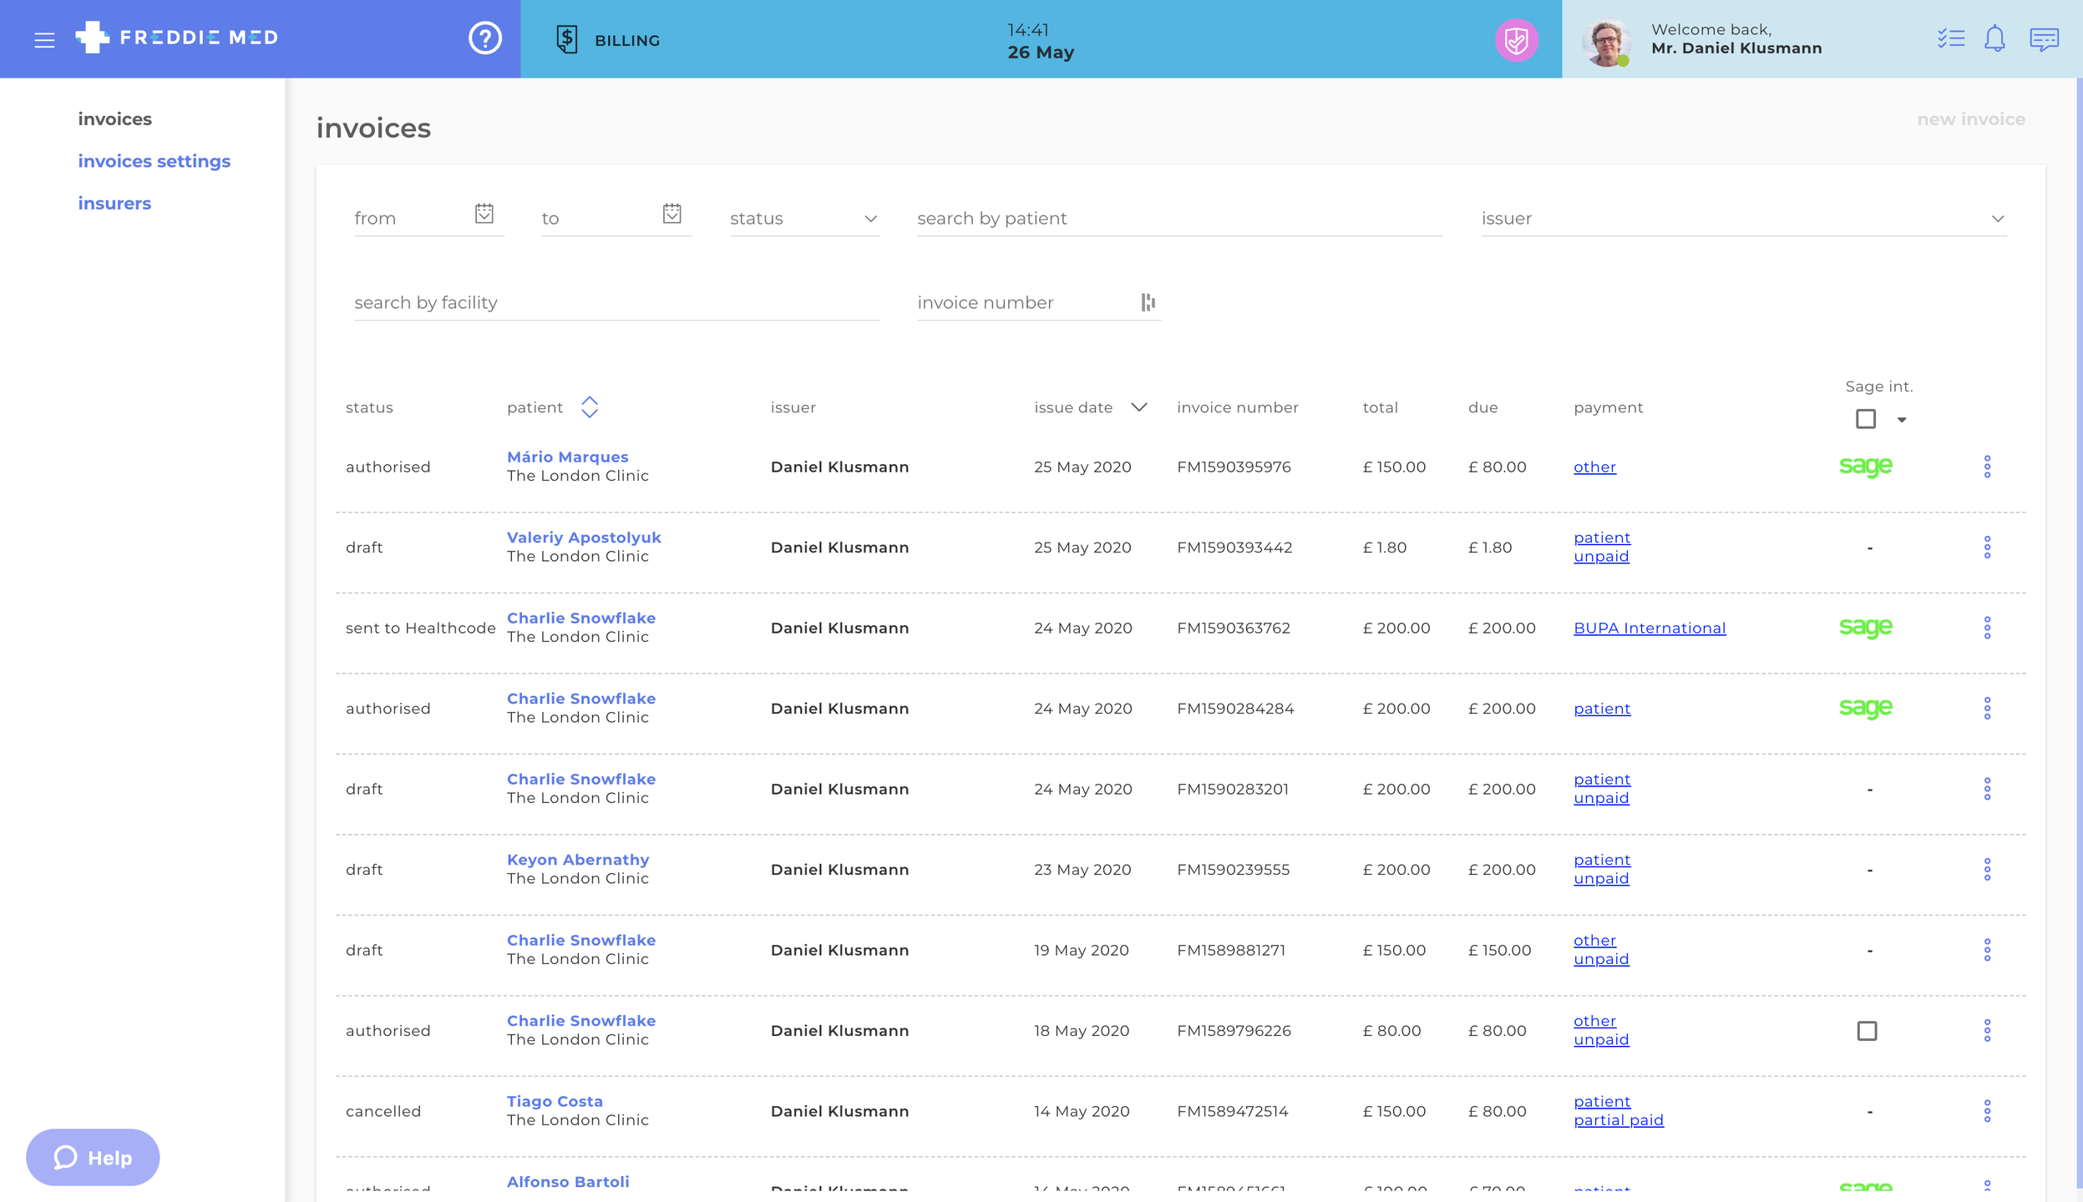Sort invoices by issue date arrow

point(1138,407)
